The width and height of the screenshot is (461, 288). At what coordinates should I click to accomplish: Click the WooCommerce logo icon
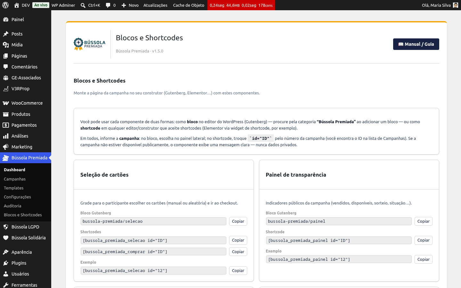(x=6, y=103)
